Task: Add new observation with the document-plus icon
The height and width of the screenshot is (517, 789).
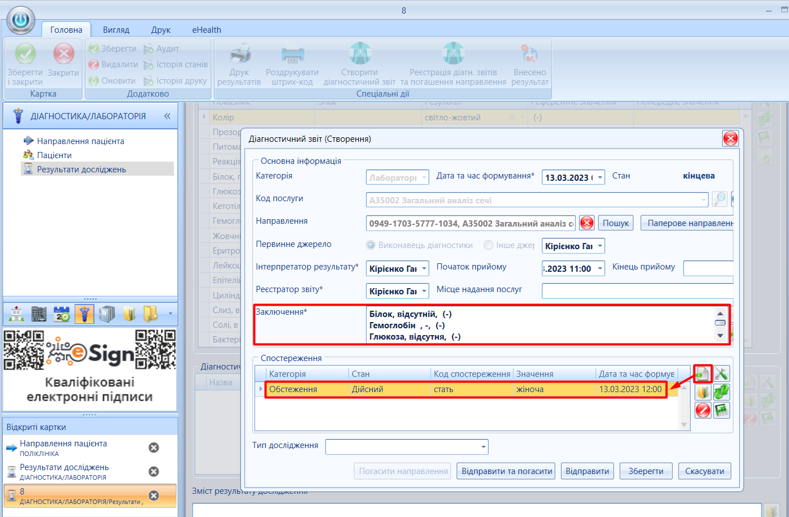Action: click(702, 373)
